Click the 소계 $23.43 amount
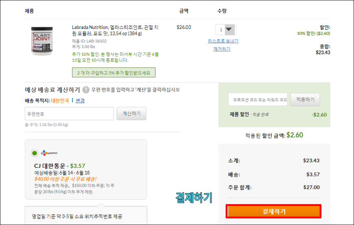The width and height of the screenshot is (354, 225). pos(311,161)
